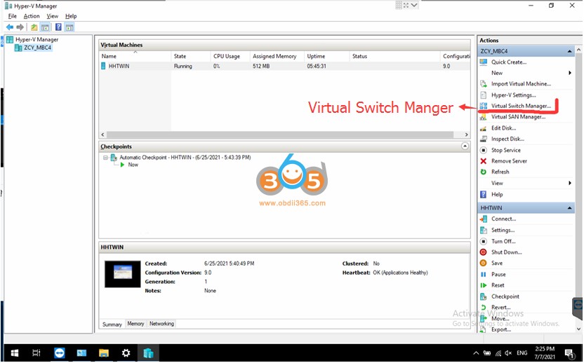
Task: Select Hyper-V Manager root node
Action: point(36,39)
